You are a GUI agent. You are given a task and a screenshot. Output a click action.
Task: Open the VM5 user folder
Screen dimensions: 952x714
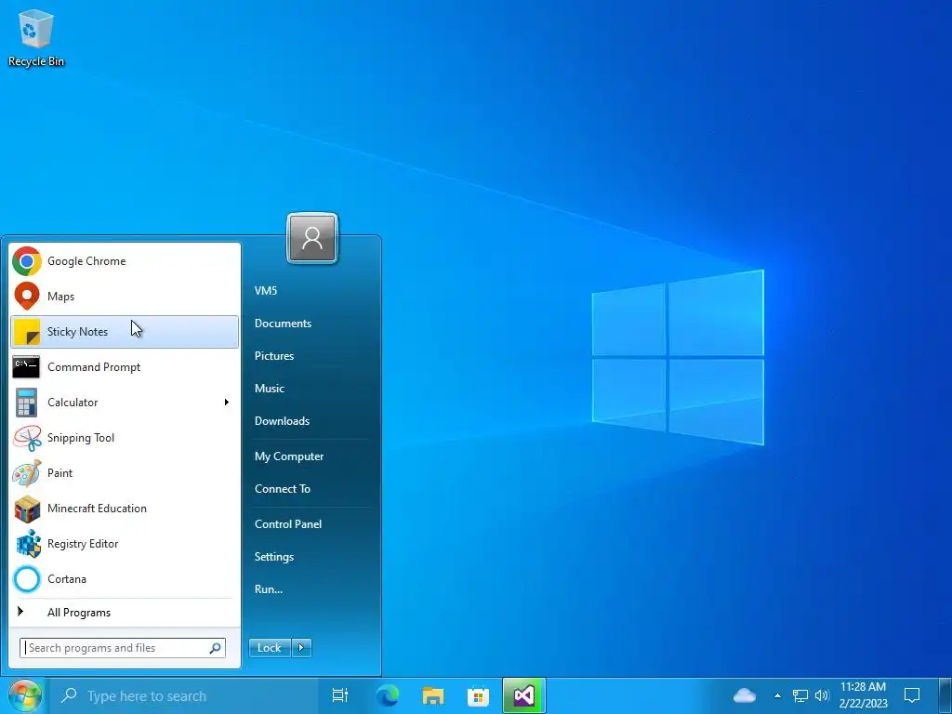click(x=266, y=291)
